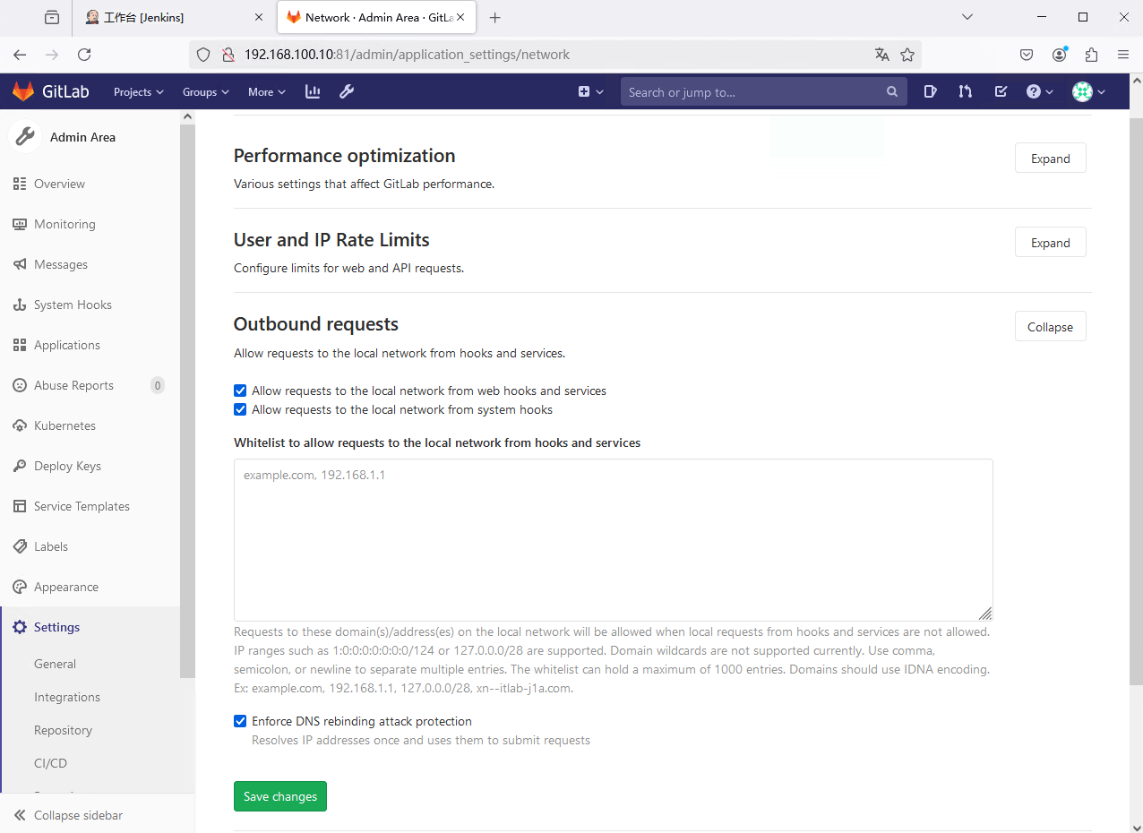The image size is (1143, 833).
Task: Open the Projects dropdown menu
Action: point(138,91)
